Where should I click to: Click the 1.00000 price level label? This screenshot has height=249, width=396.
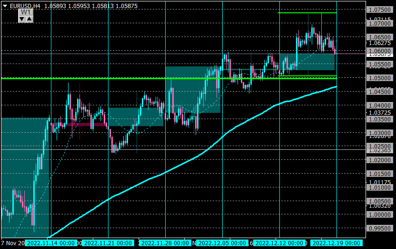(380, 215)
